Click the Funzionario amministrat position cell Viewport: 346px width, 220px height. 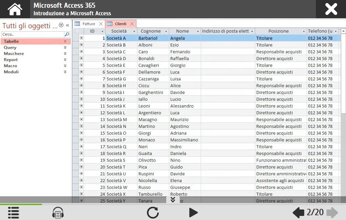click(281, 160)
